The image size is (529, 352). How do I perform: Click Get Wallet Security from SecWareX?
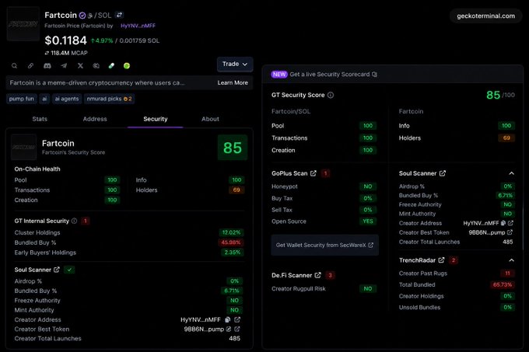click(x=324, y=245)
